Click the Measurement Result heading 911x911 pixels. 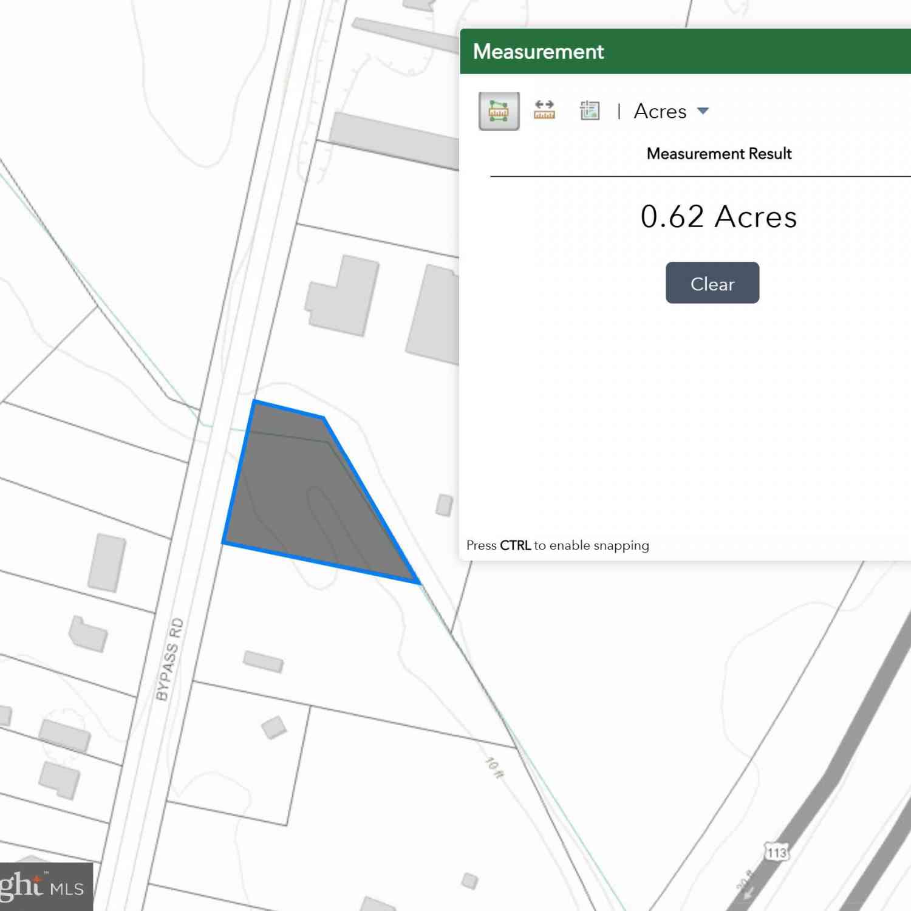tap(718, 154)
